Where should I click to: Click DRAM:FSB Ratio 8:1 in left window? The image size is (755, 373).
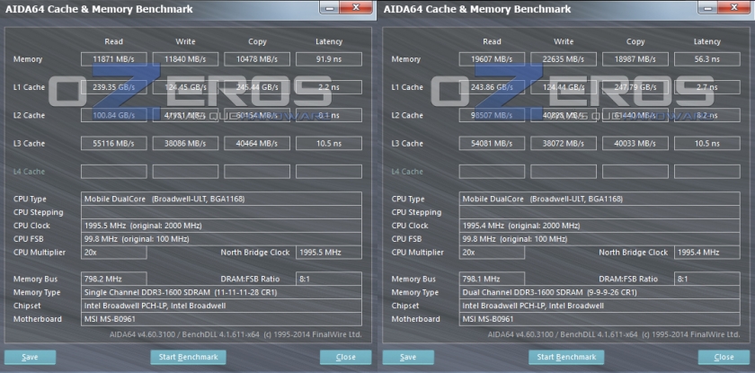tap(329, 279)
